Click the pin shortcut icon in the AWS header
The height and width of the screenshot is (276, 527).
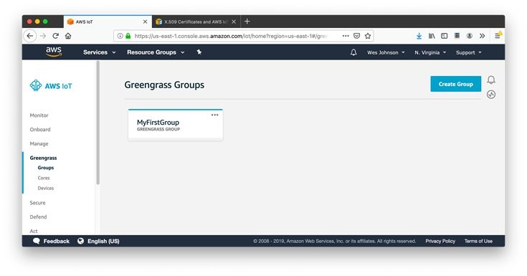pos(199,52)
